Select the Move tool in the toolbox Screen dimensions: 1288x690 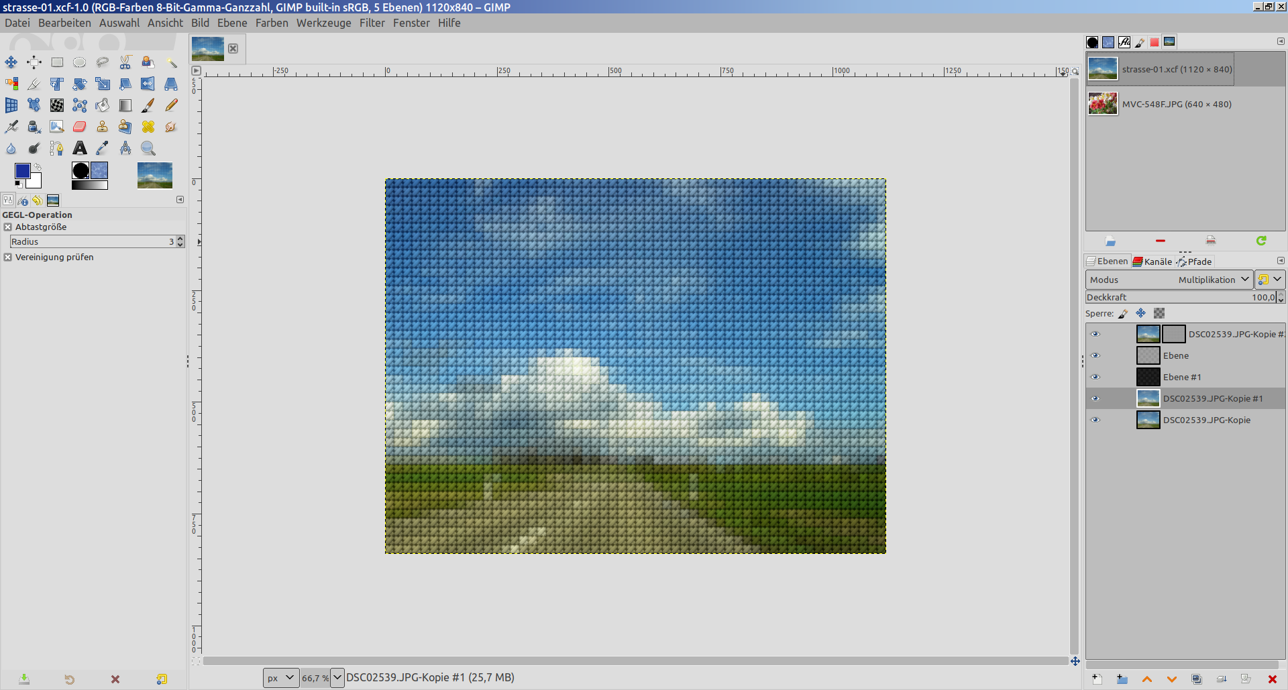coord(11,62)
